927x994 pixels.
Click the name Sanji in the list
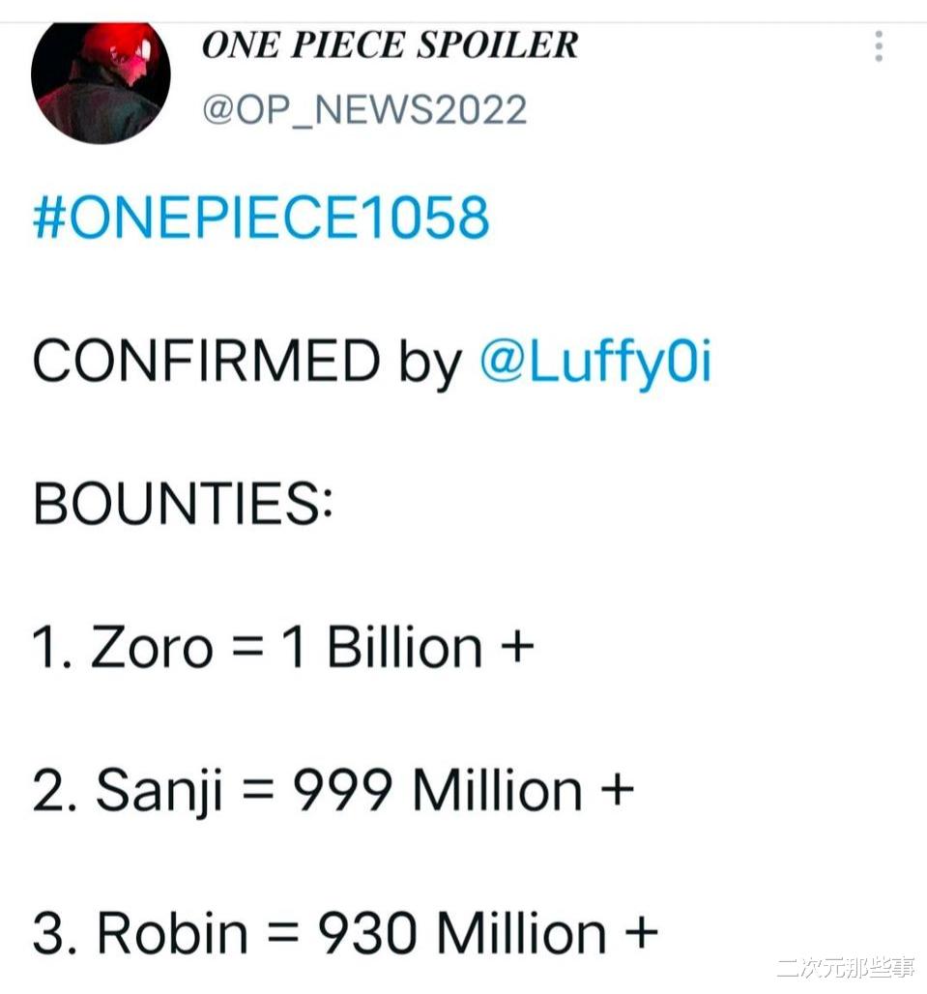coord(160,791)
